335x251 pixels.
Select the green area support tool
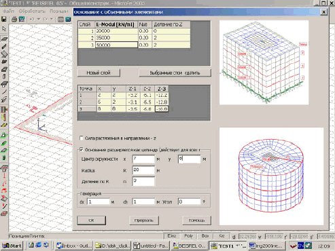pos(4,151)
